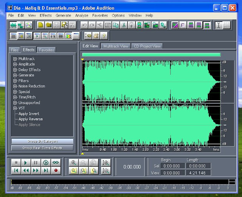Expand the Filters category
This screenshot has height=197, width=242.
pyautogui.click(x=15, y=81)
